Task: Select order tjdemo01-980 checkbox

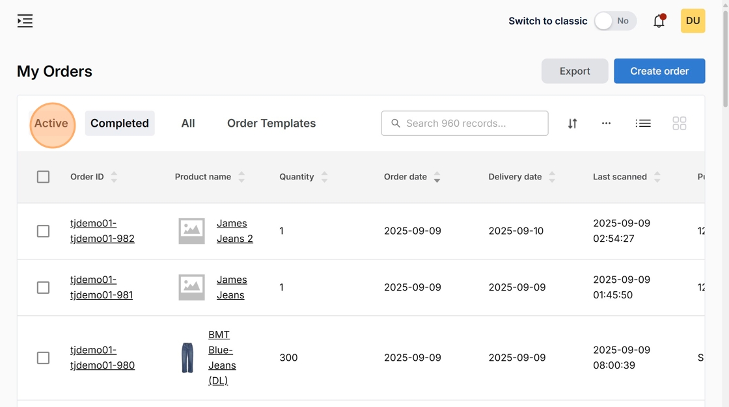Action: (x=43, y=358)
